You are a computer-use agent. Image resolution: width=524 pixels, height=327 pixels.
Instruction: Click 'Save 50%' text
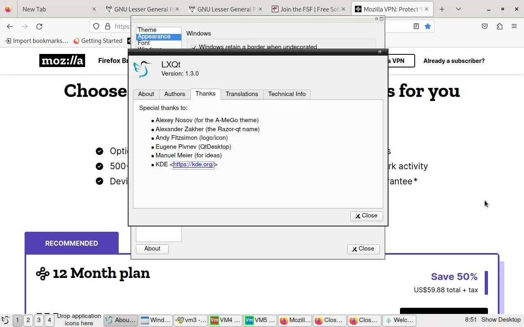tap(454, 277)
